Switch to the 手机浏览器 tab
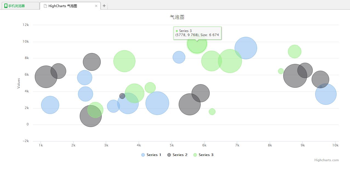 [x=16, y=6]
